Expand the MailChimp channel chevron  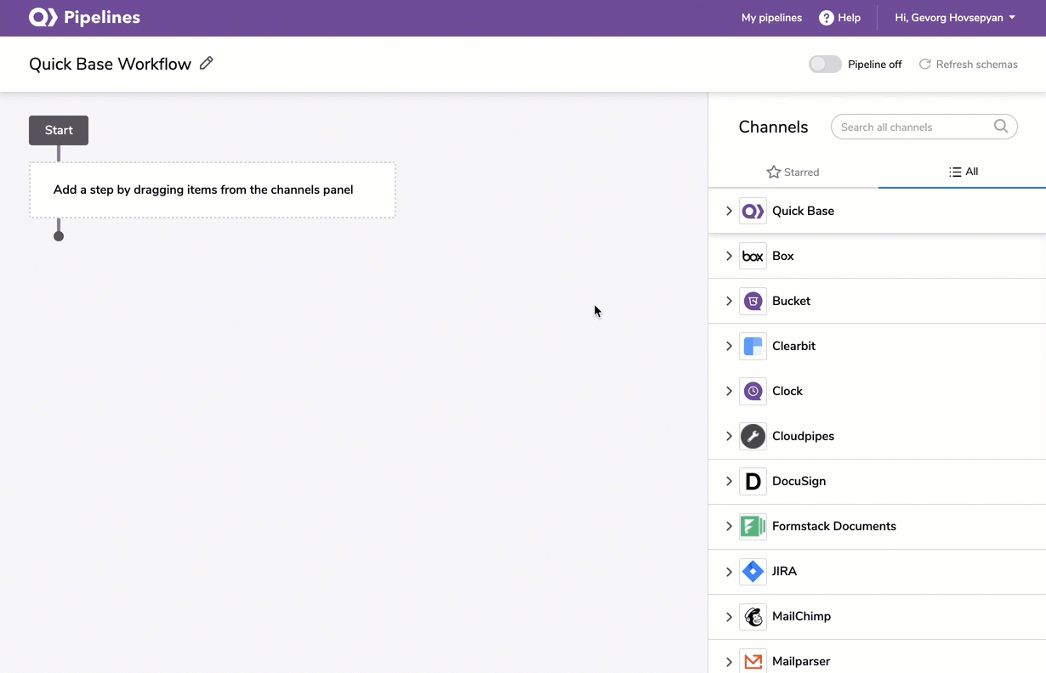click(x=729, y=616)
